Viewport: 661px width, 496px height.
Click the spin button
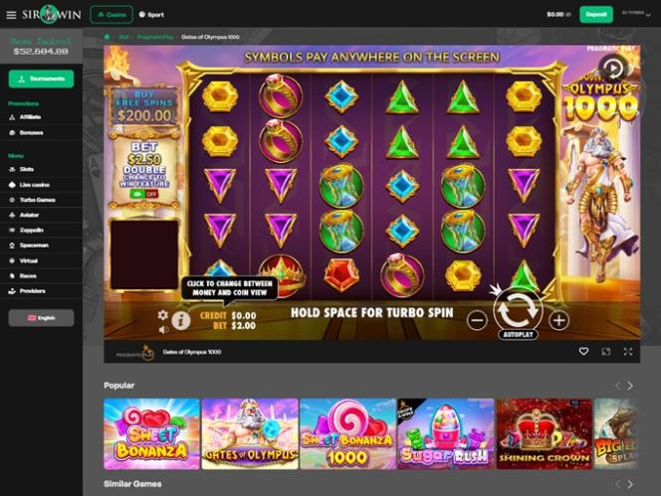tap(518, 309)
